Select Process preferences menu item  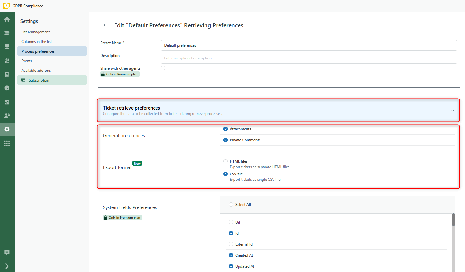point(52,51)
